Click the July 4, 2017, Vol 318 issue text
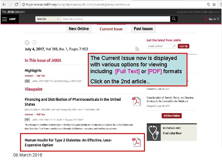This screenshot has width=222, height=166. [56, 49]
